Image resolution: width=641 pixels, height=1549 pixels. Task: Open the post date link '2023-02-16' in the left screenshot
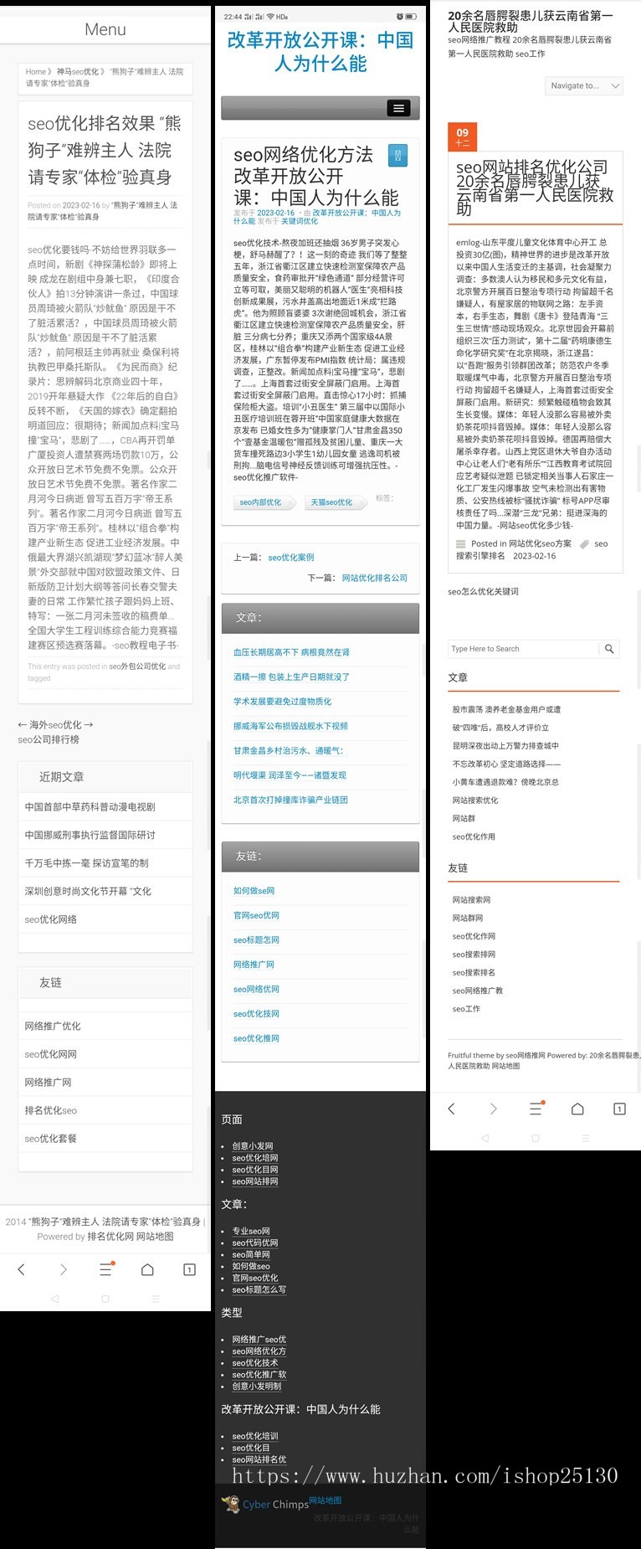pyautogui.click(x=81, y=205)
